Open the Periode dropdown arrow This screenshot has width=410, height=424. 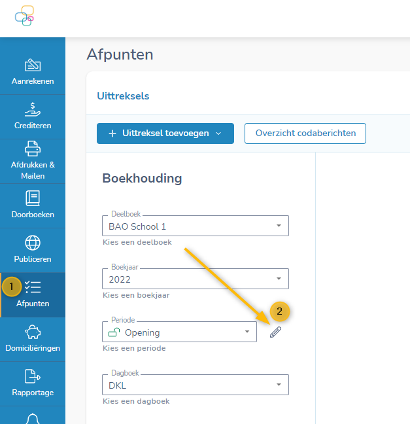tap(247, 332)
